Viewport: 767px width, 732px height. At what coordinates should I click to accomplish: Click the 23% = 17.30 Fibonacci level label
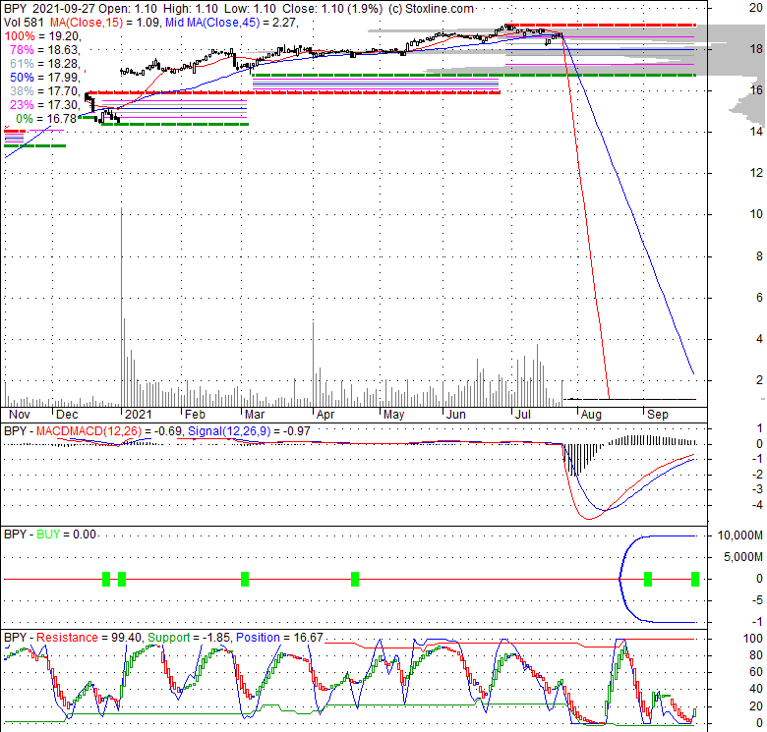[45, 104]
